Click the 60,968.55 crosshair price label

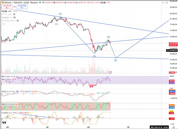173,50
